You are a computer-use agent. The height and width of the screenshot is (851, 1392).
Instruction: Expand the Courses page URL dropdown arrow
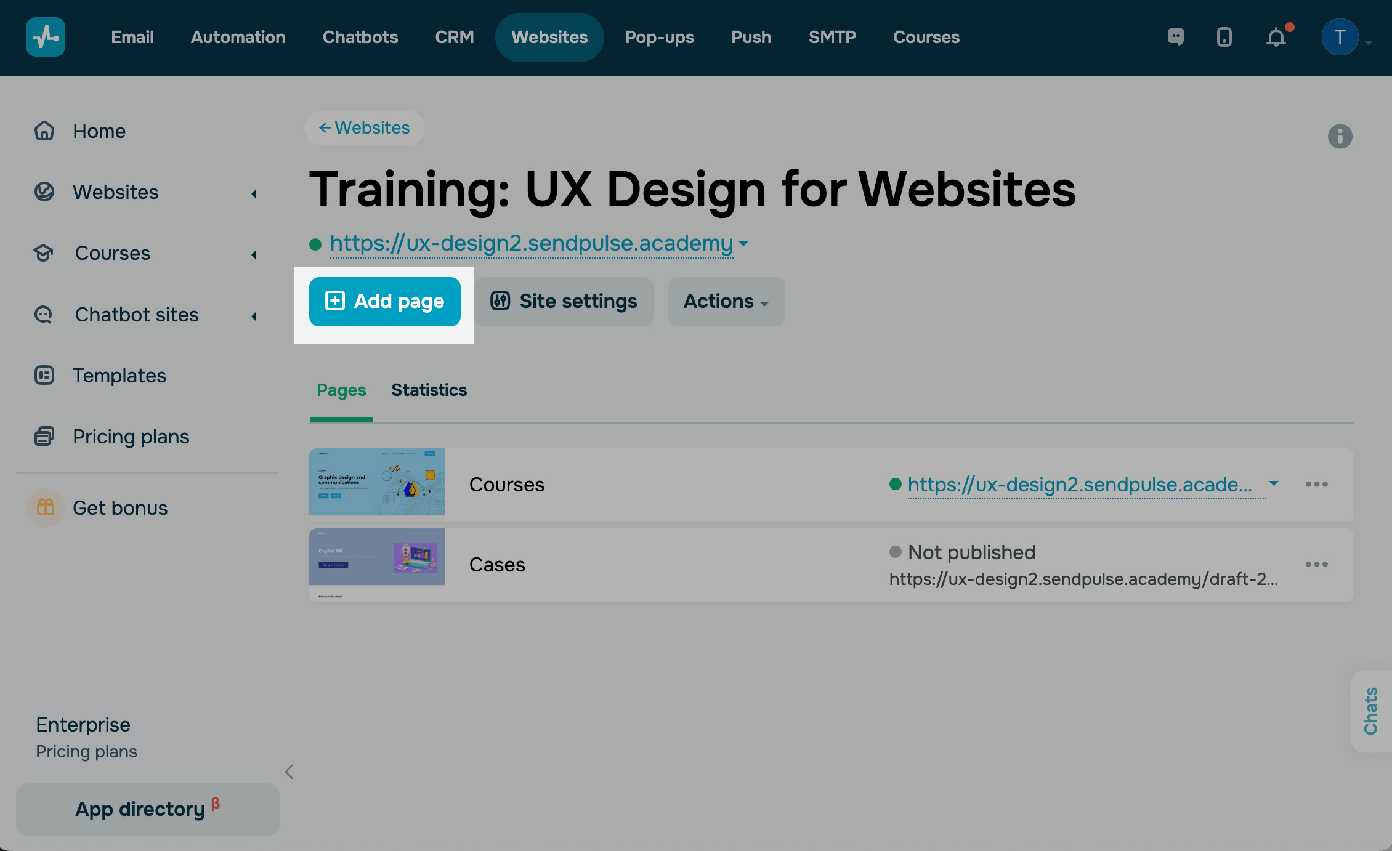click(1274, 484)
